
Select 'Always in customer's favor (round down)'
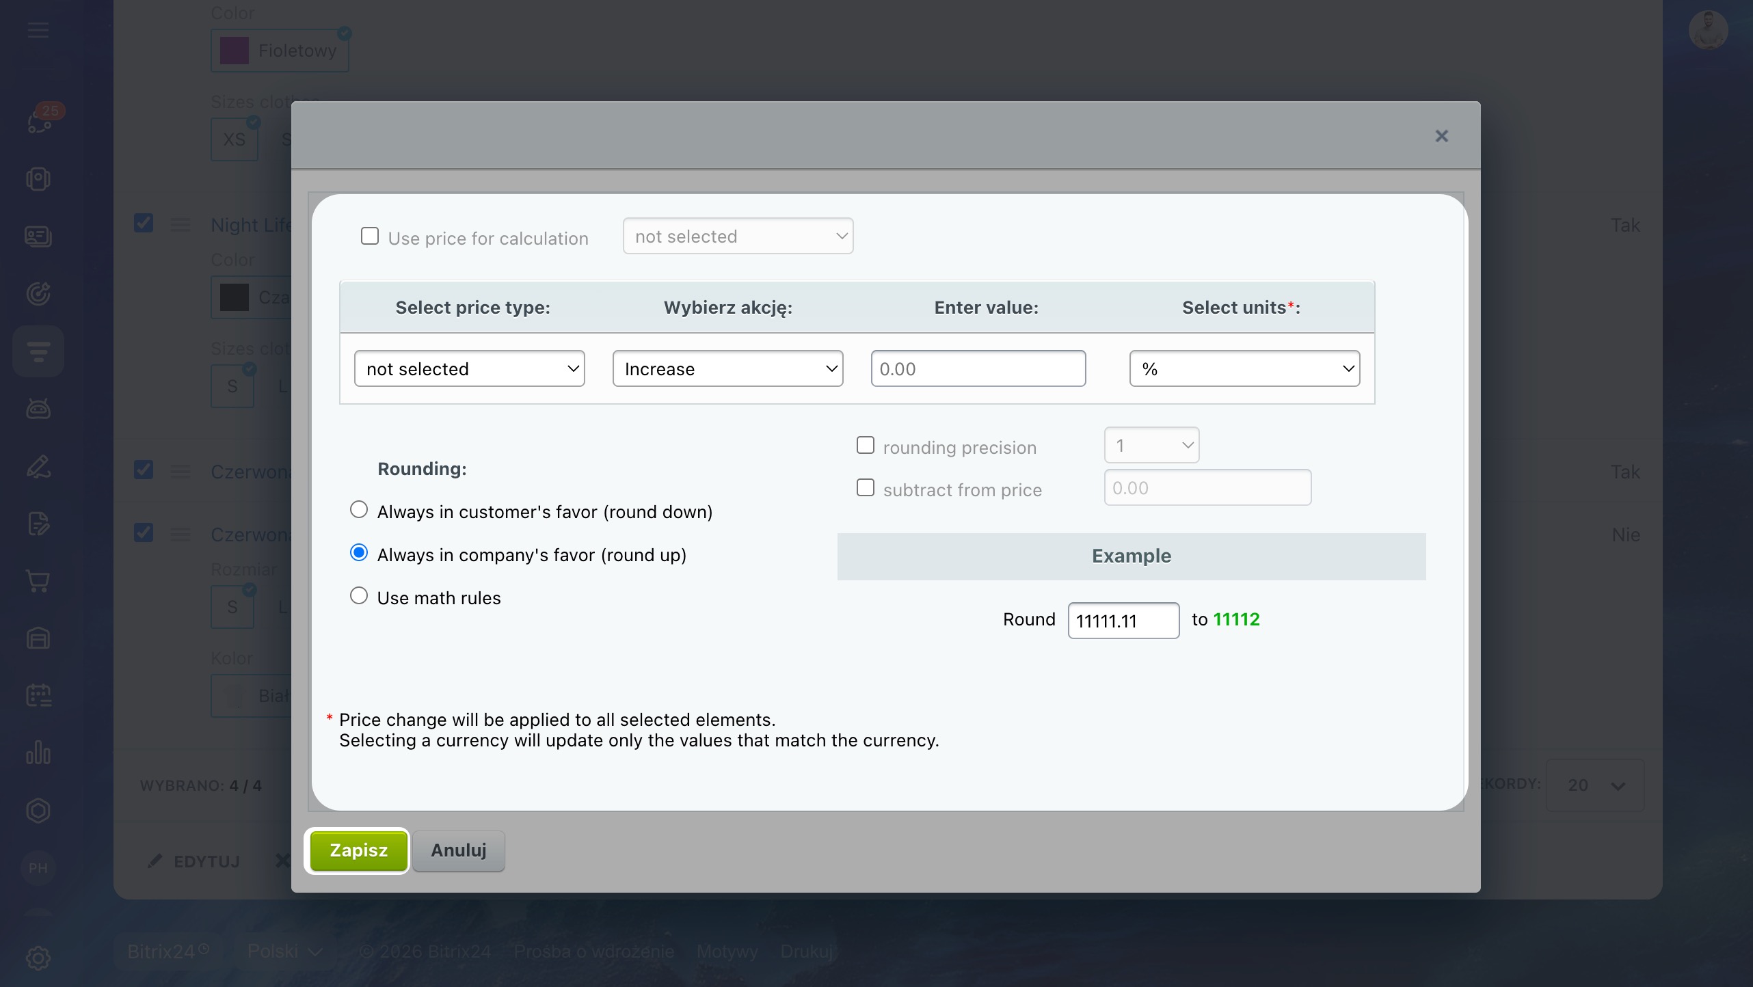[359, 510]
